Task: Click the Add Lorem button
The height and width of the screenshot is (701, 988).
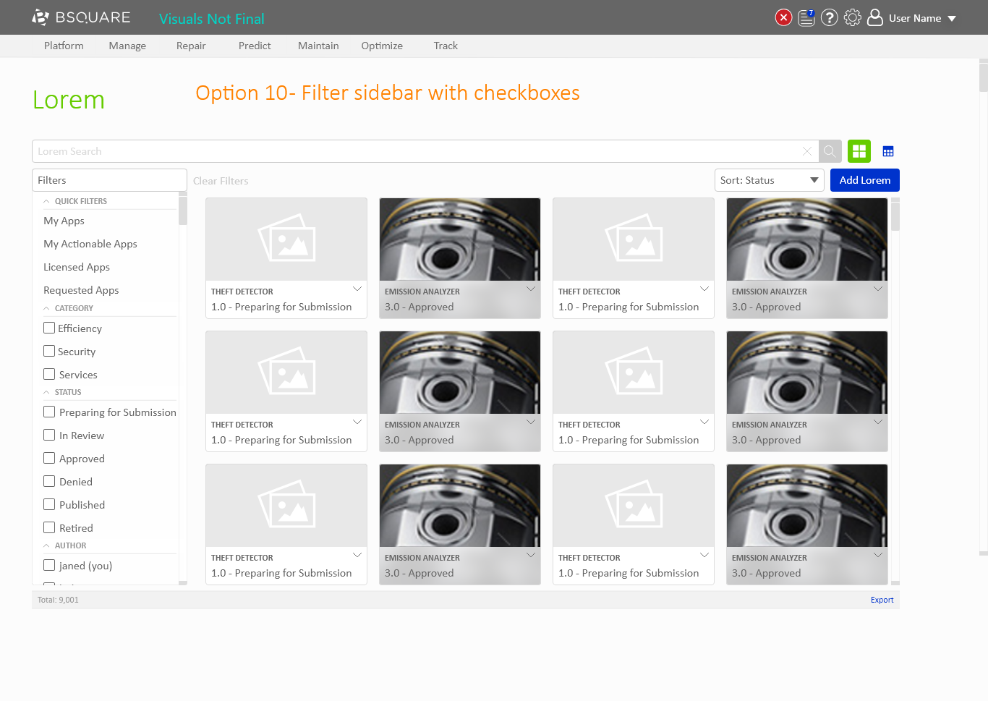Action: (864, 180)
